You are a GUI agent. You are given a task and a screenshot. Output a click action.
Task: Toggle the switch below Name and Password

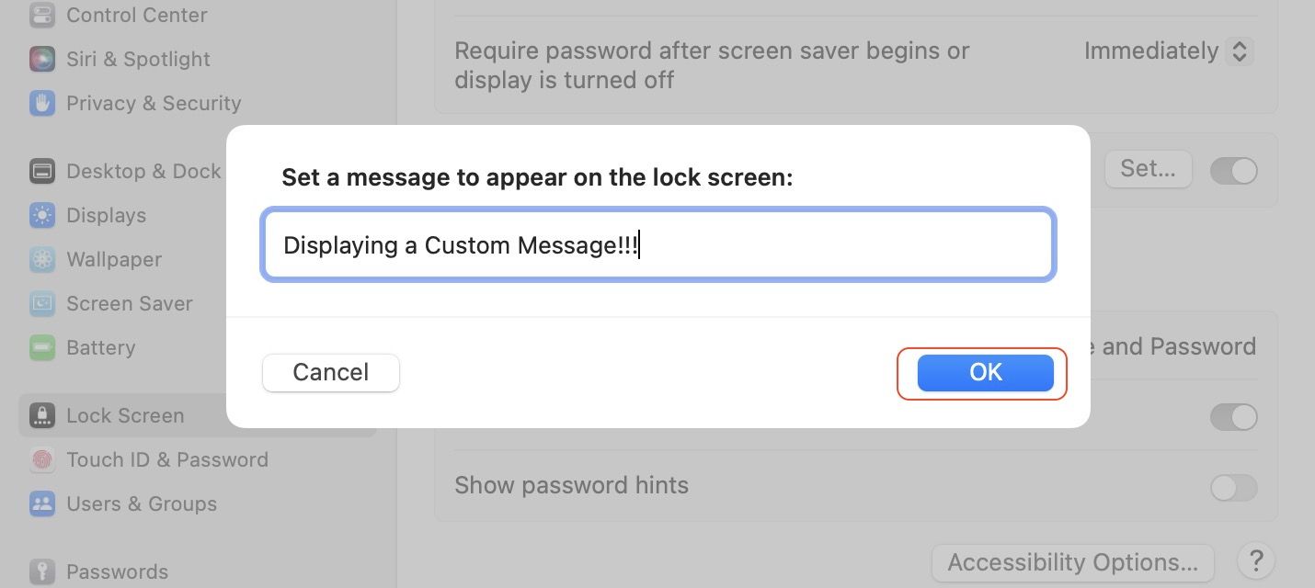pyautogui.click(x=1233, y=417)
